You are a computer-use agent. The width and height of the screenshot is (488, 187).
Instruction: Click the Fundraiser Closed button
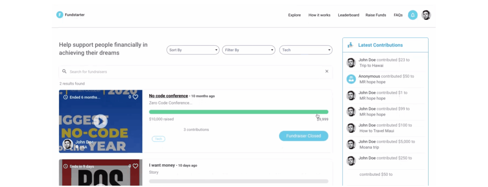pos(303,136)
